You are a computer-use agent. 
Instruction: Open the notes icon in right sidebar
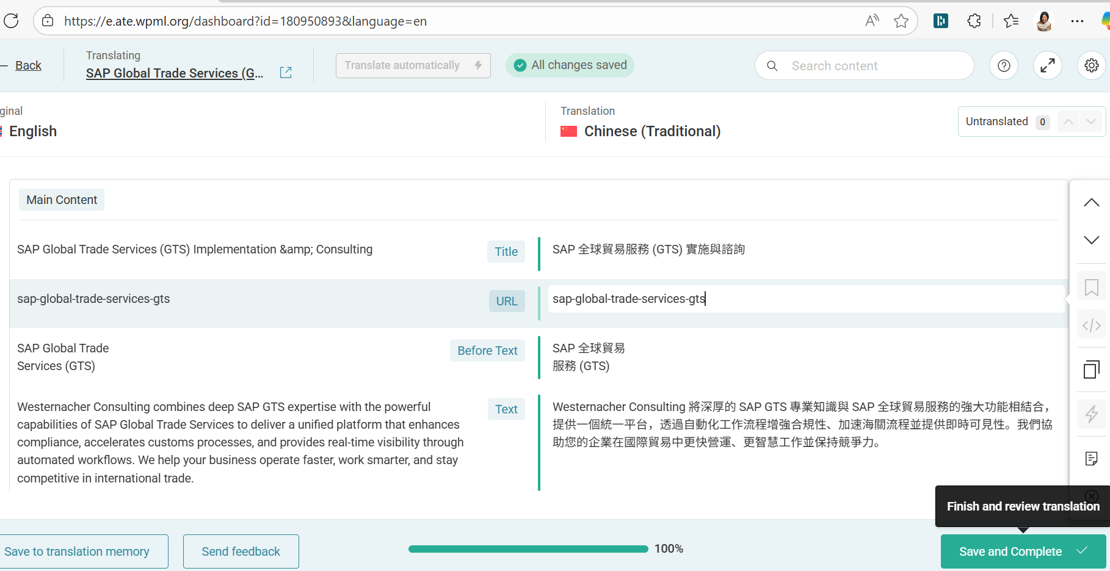click(1092, 459)
